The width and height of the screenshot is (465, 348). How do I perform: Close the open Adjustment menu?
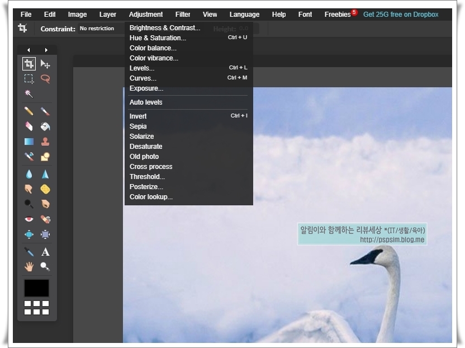point(146,14)
